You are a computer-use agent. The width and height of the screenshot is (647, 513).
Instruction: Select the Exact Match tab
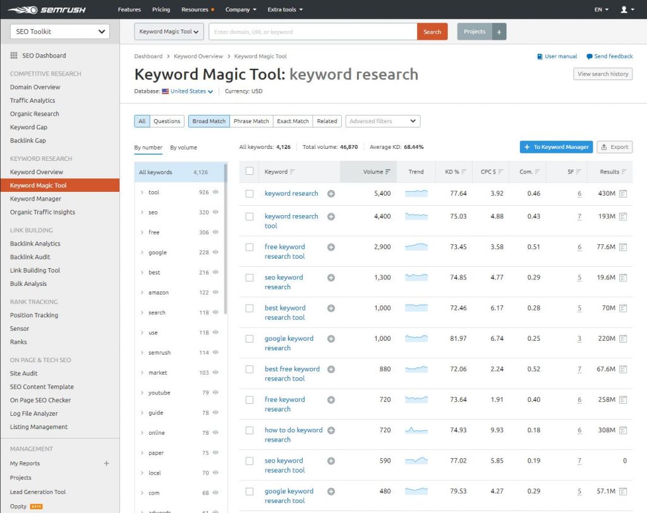[293, 121]
